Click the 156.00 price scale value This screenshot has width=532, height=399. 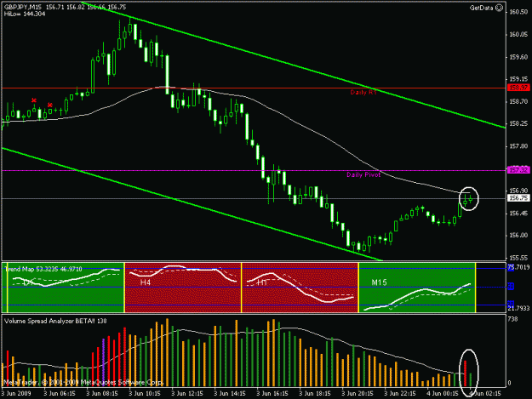[518, 236]
